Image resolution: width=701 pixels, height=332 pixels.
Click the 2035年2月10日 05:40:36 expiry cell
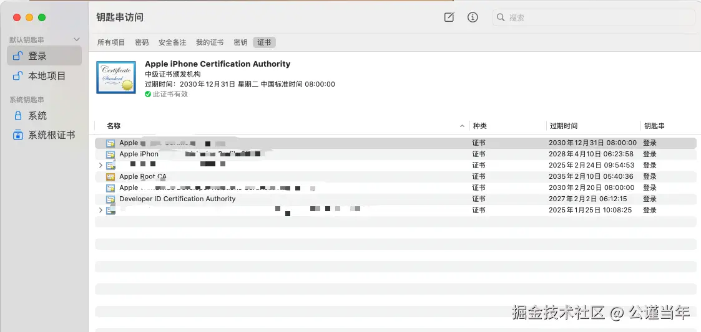591,177
